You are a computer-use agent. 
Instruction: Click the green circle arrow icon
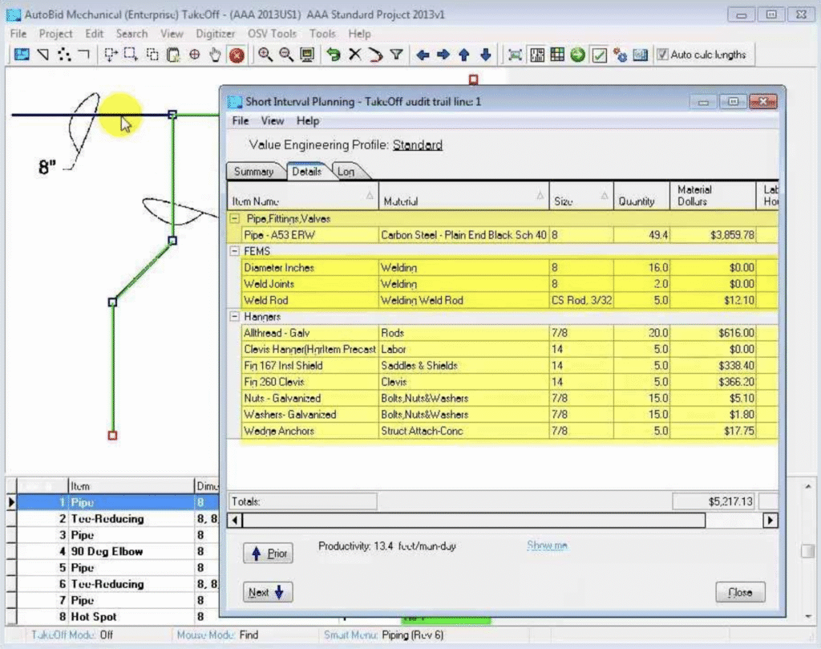pyautogui.click(x=578, y=55)
